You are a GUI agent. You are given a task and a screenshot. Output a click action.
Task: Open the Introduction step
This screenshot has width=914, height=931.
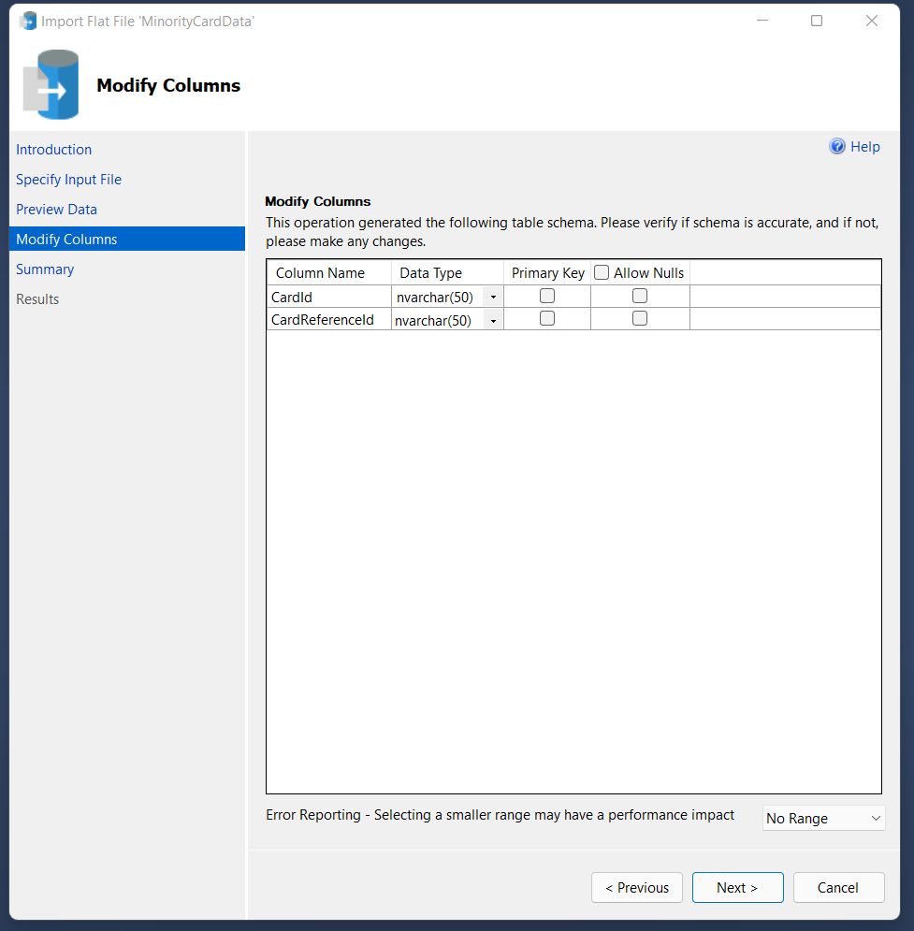click(53, 150)
